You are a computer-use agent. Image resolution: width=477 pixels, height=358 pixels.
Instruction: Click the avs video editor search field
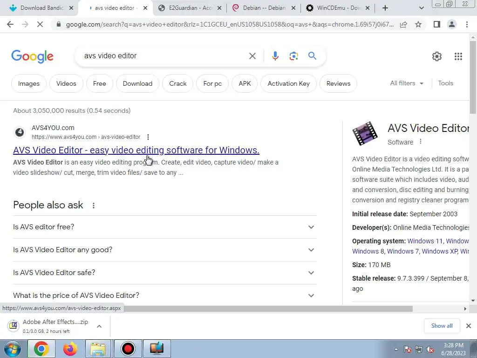[x=164, y=56]
